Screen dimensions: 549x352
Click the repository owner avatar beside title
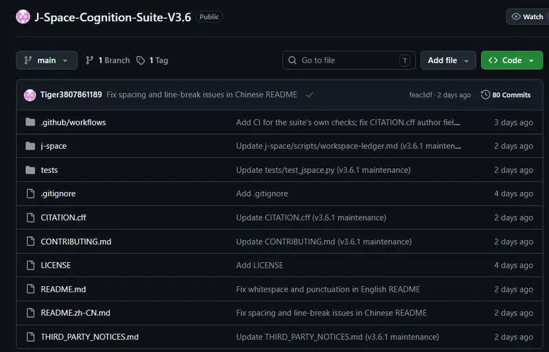point(23,17)
